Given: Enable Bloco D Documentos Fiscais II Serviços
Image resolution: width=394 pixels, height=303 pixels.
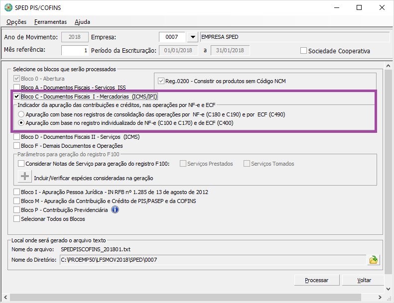Looking at the screenshot, I should point(17,137).
